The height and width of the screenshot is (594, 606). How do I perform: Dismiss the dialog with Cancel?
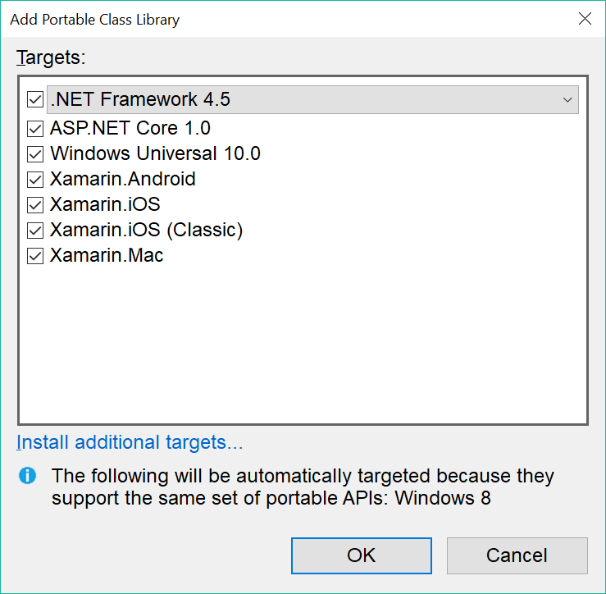click(x=517, y=555)
